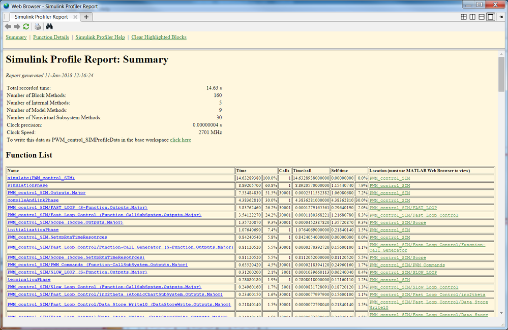
Task: Click the scrollbar up arrow
Action: pos(501,54)
